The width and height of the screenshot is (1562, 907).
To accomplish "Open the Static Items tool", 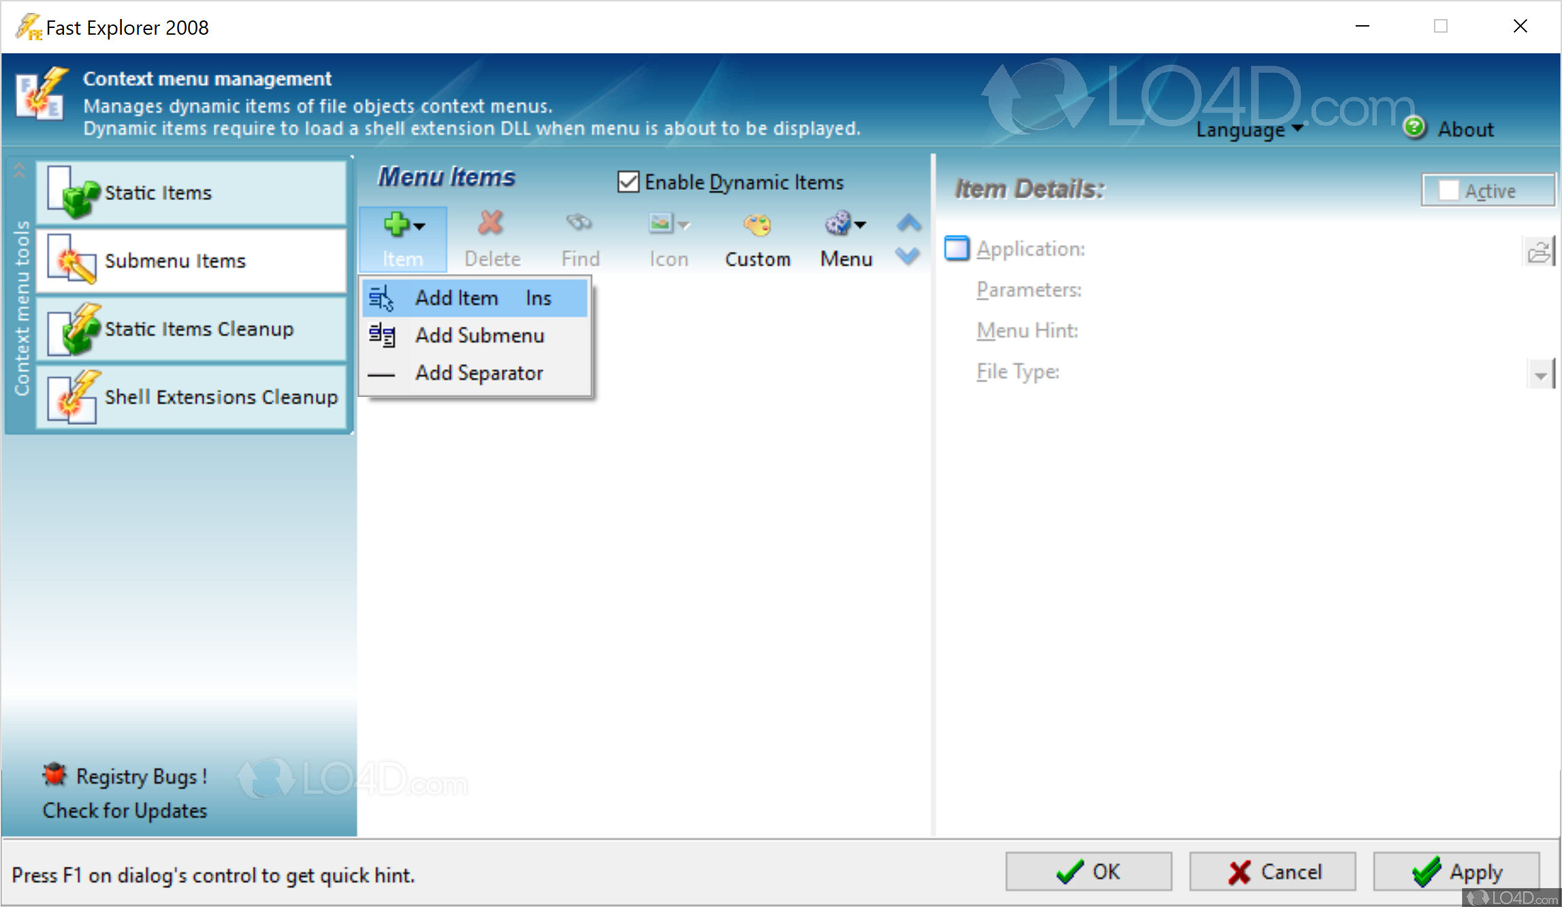I will (x=191, y=193).
